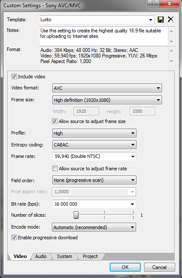This screenshot has height=278, width=182.
Task: Save the template with the floppy disk icon
Action: coord(161,20)
